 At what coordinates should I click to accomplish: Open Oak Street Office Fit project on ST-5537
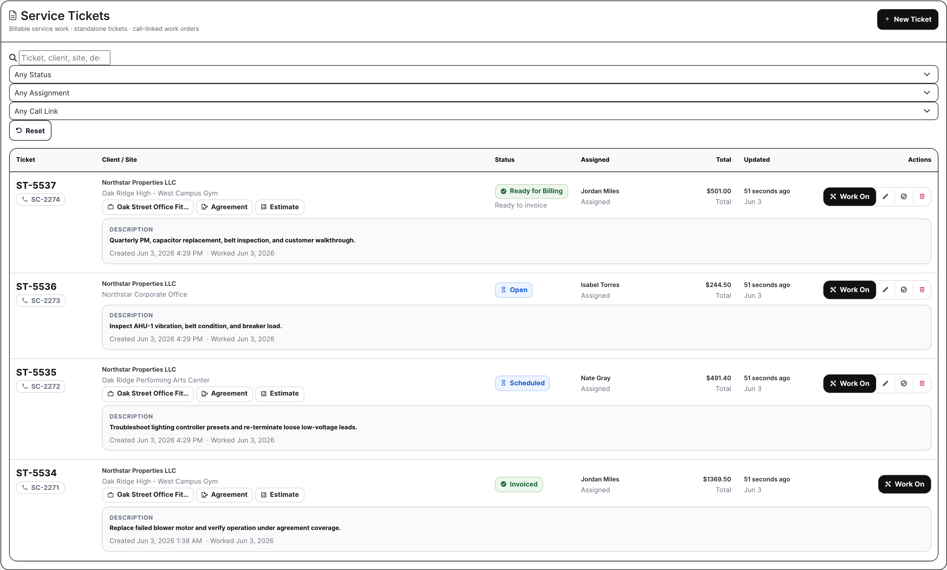(148, 207)
